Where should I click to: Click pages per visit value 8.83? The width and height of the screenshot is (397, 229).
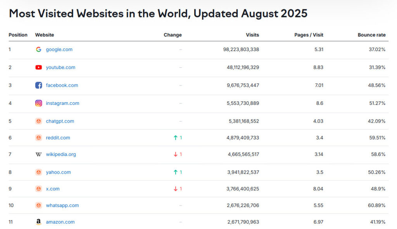point(318,67)
